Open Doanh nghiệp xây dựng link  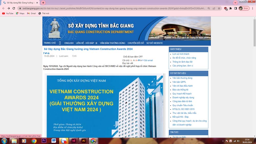pos(183,97)
